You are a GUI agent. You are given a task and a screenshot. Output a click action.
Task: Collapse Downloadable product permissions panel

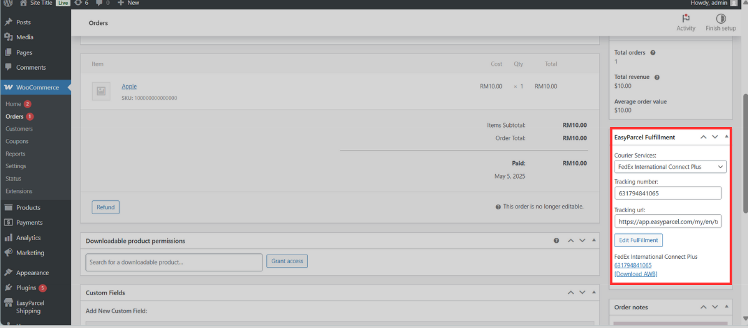(x=594, y=241)
